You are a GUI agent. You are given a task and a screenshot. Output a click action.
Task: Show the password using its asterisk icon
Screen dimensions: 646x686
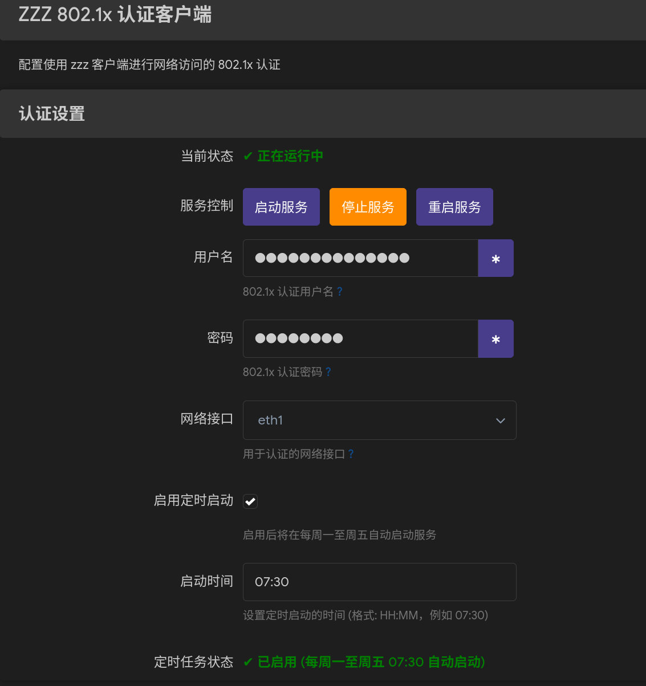click(495, 339)
